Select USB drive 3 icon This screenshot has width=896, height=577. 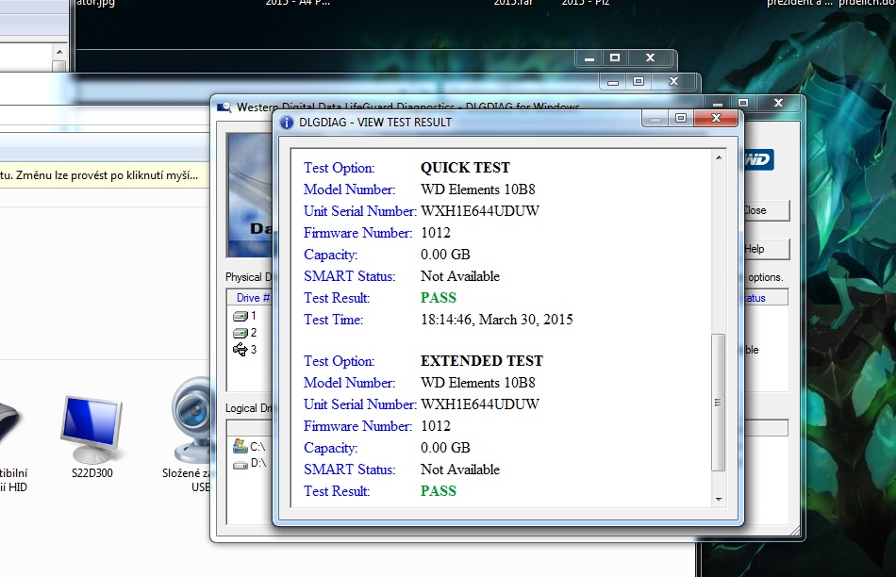240,349
